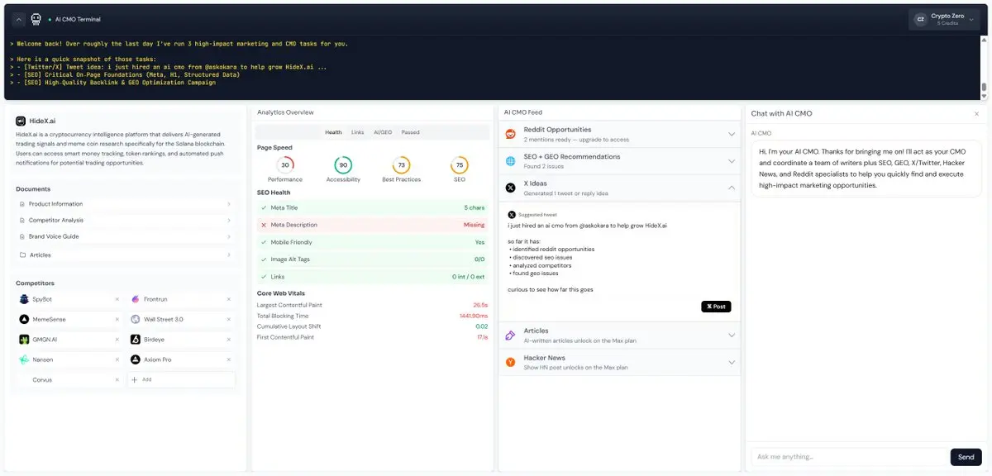The width and height of the screenshot is (992, 476).
Task: Open the Crypto Zero account menu
Action: [944, 19]
